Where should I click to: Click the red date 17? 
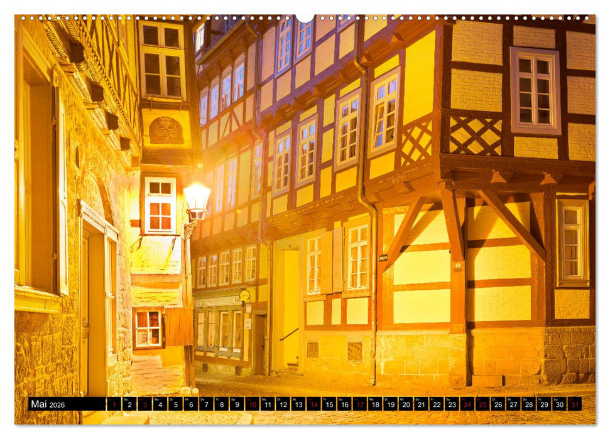pyautogui.click(x=361, y=406)
